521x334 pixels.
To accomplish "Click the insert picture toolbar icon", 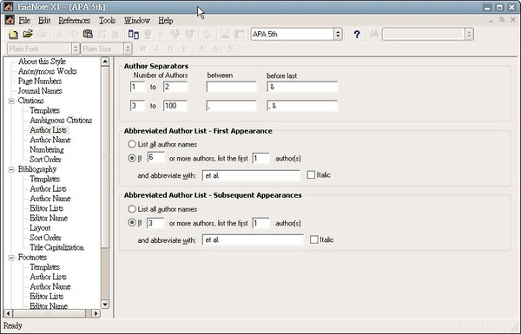I will coord(225,34).
